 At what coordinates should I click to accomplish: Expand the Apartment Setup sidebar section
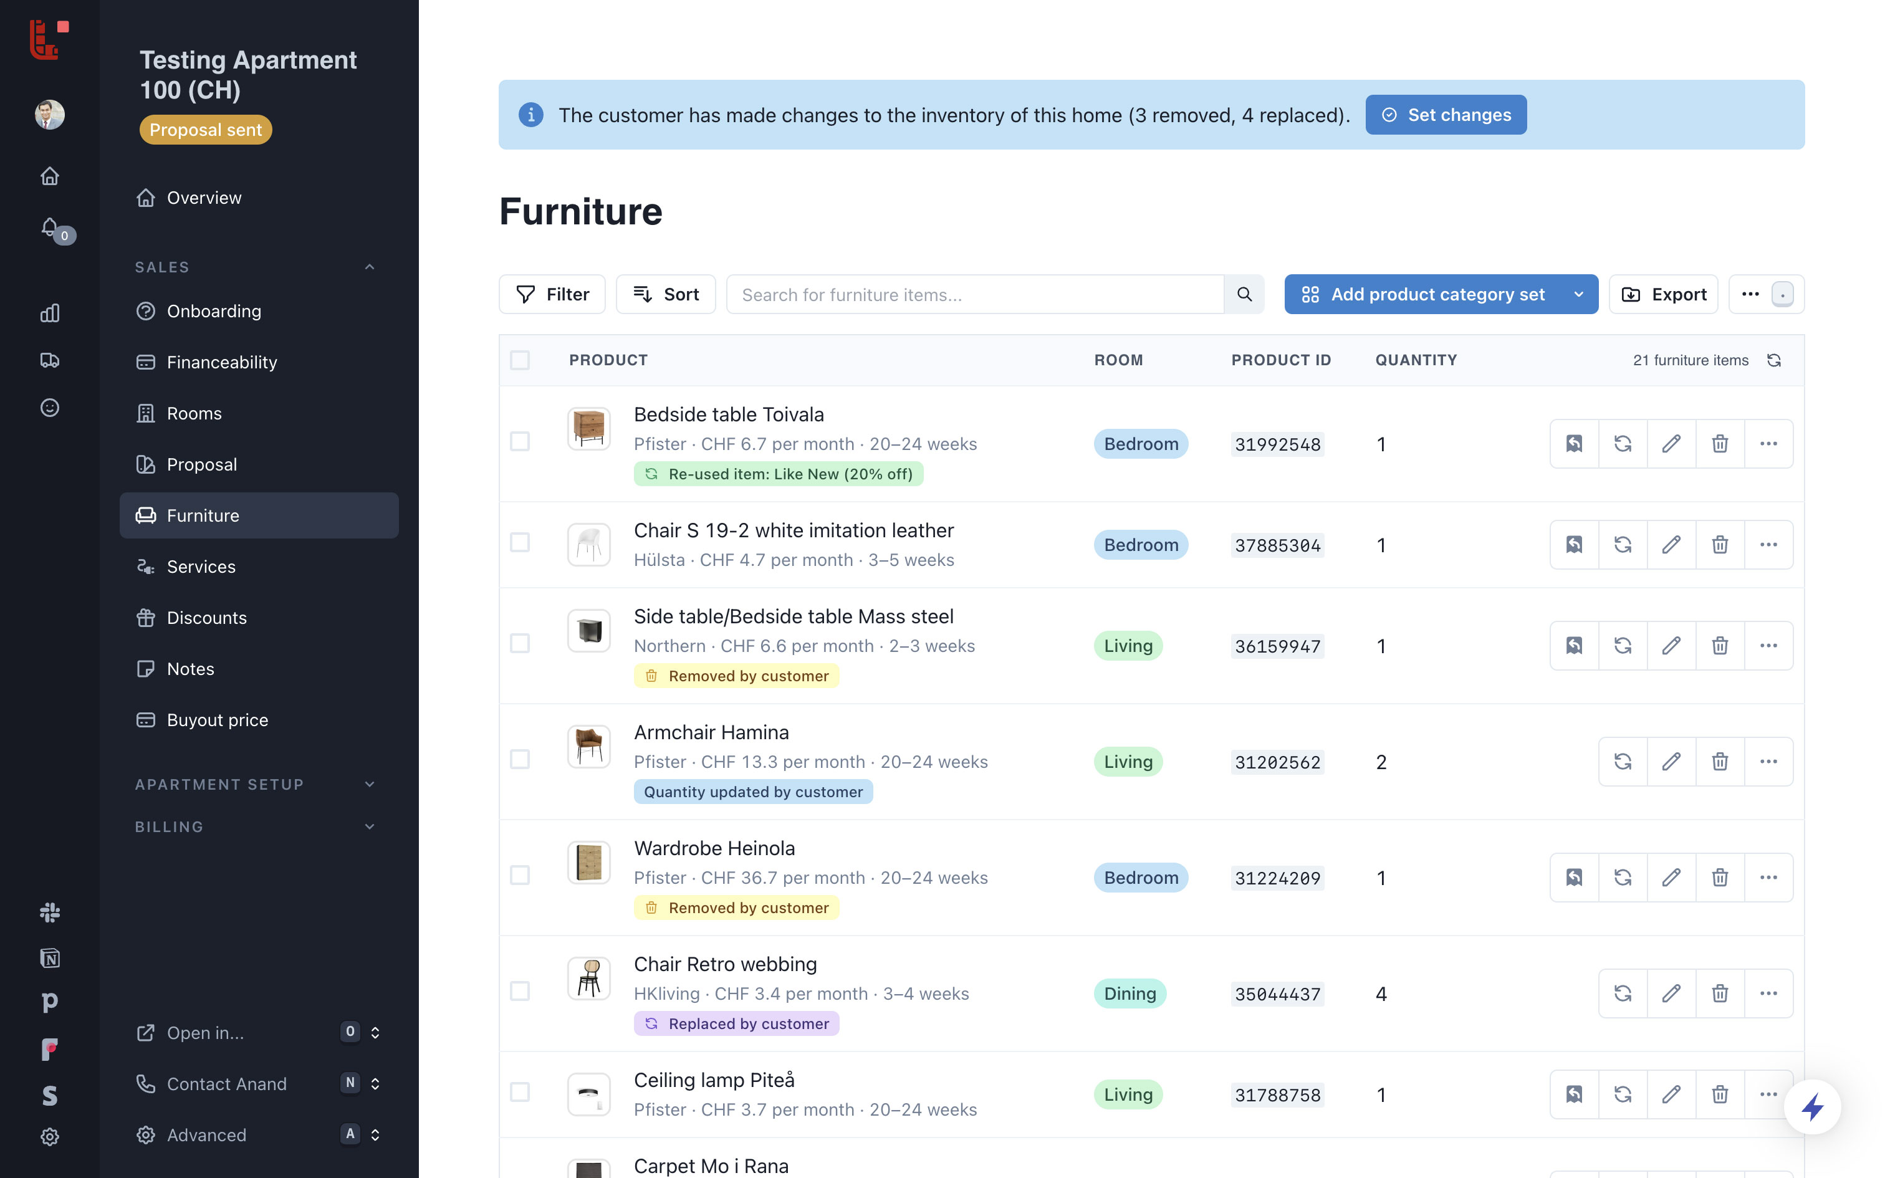tap(370, 784)
